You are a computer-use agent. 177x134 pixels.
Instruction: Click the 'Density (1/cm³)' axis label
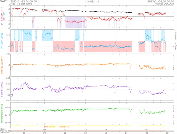(x=2, y=65)
